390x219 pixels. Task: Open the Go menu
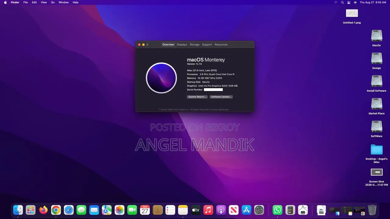point(53,2)
